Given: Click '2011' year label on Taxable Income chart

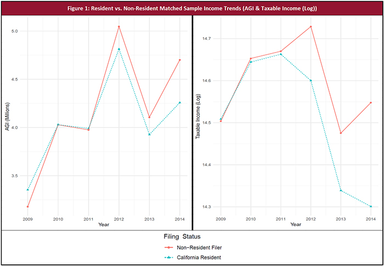Looking at the screenshot, I should coord(281,219).
